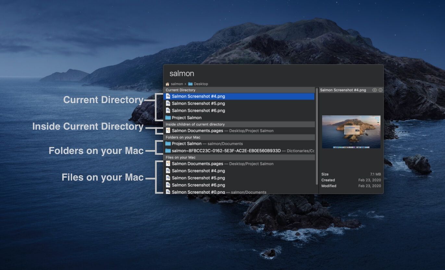Open the file info icon in preview header
The height and width of the screenshot is (270, 445).
[380, 90]
